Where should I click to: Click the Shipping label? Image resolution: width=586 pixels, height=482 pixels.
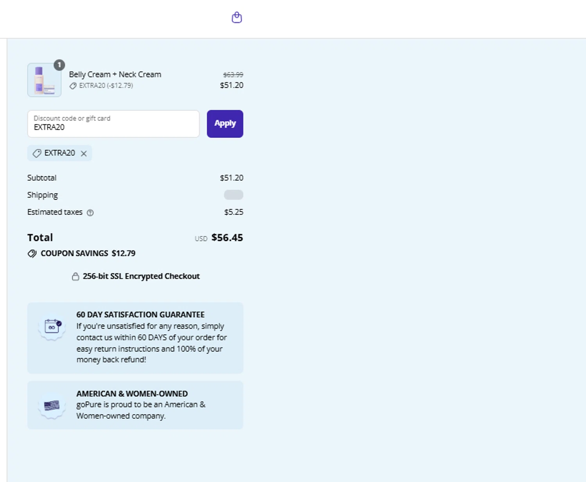pos(43,195)
